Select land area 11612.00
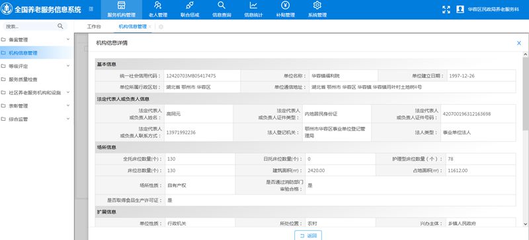The height and width of the screenshot is (240, 529). point(458,171)
